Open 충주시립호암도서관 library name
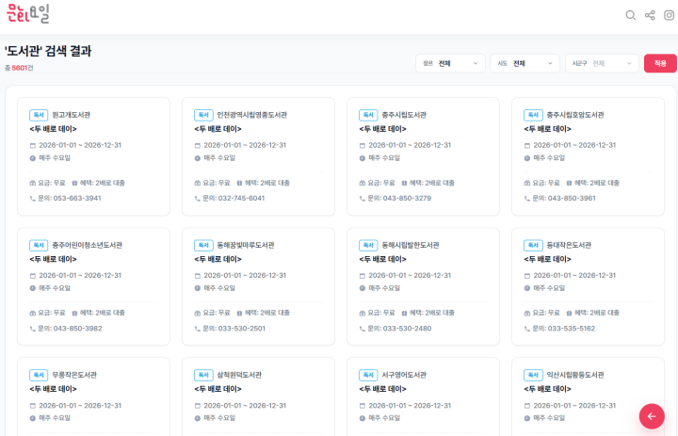678x436 pixels. coord(575,115)
